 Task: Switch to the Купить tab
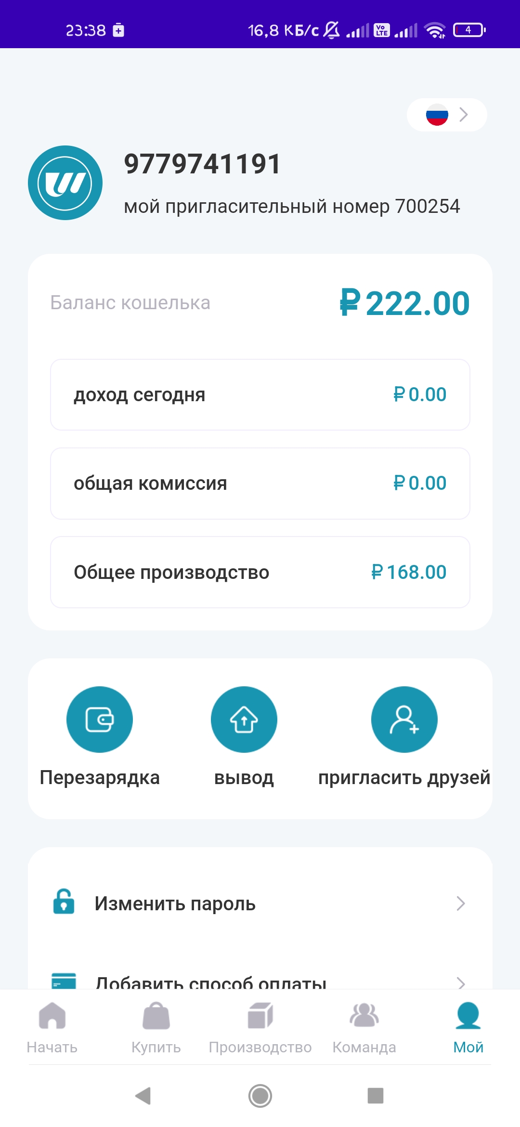[x=156, y=1026]
